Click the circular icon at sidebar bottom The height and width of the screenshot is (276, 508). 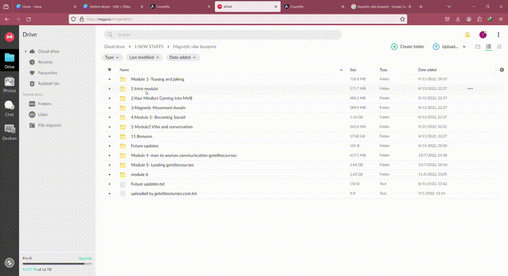click(x=9, y=262)
